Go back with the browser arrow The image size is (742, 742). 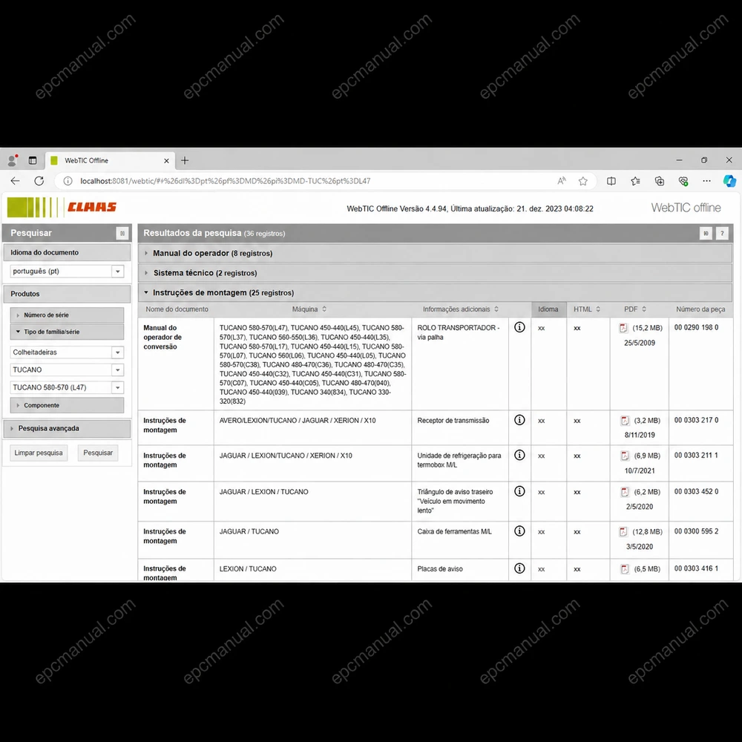pyautogui.click(x=15, y=181)
